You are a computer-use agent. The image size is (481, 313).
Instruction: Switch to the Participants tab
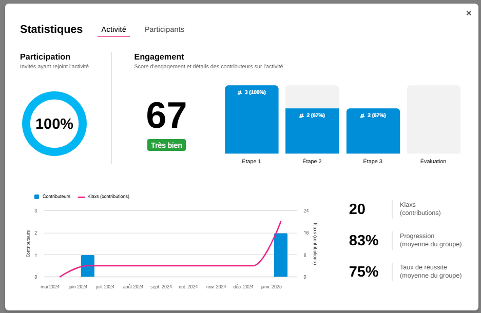[164, 30]
